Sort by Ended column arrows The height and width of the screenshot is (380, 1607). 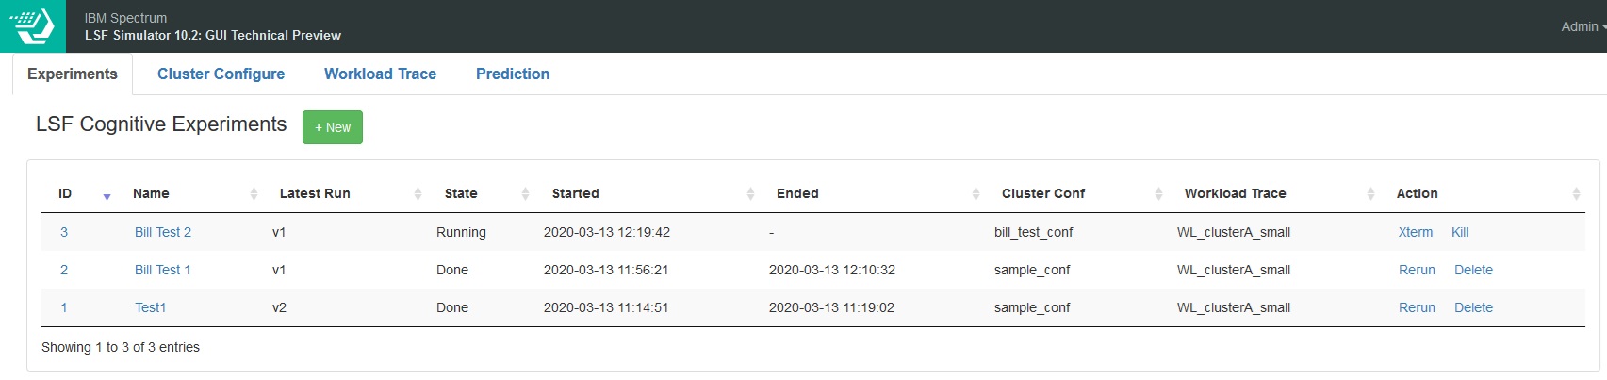976,193
